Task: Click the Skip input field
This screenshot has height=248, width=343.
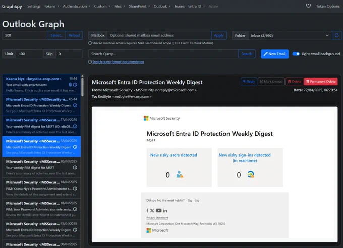Action: (x=69, y=54)
